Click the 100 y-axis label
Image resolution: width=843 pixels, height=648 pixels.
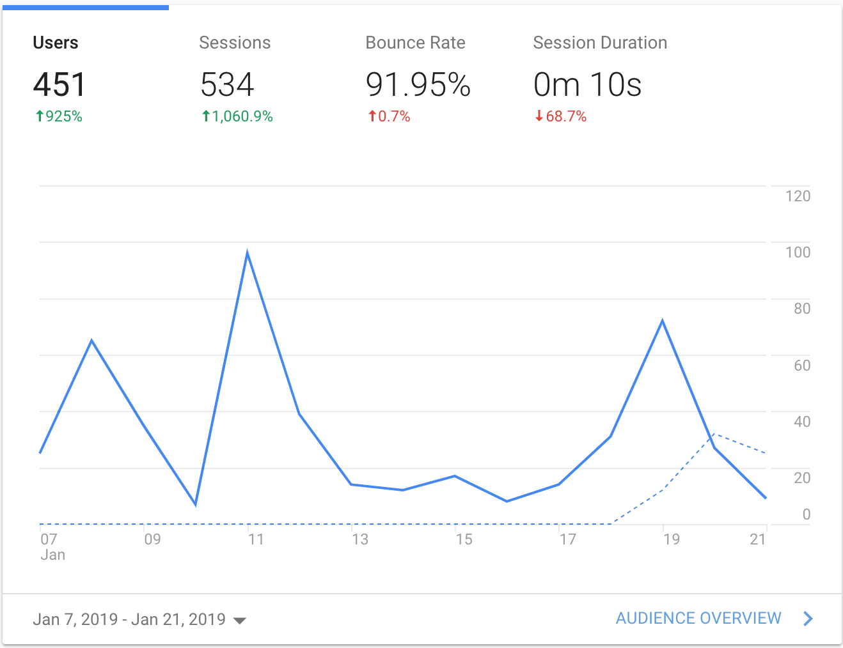(x=798, y=252)
